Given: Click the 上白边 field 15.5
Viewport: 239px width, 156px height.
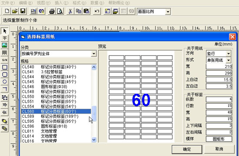Looking at the screenshot, I should point(219,80).
